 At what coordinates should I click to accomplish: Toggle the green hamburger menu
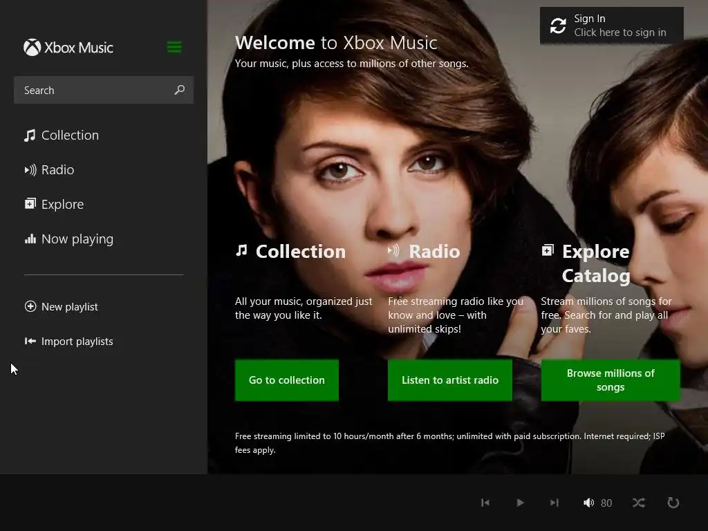[x=174, y=47]
